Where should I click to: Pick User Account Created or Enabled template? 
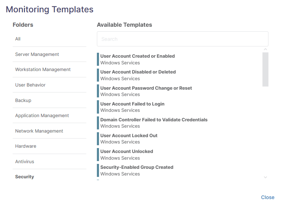tap(179, 59)
